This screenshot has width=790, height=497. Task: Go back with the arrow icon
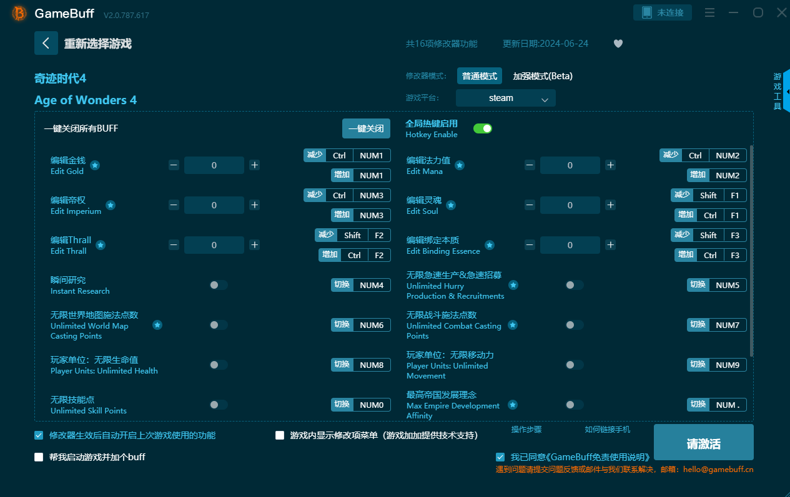46,43
